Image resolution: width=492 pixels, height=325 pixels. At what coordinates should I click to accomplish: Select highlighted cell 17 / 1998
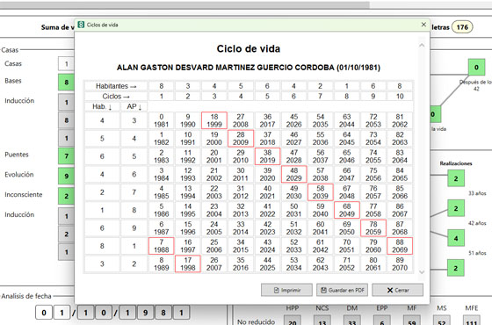(x=188, y=264)
